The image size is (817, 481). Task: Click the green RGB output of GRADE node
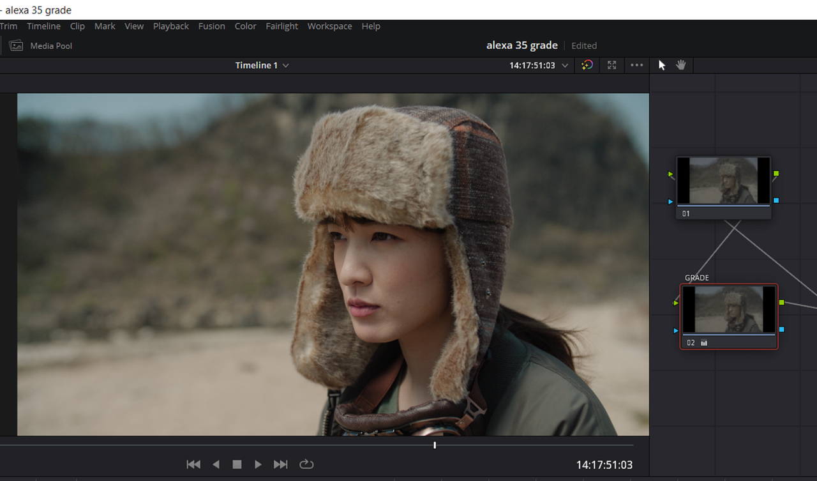pos(781,302)
